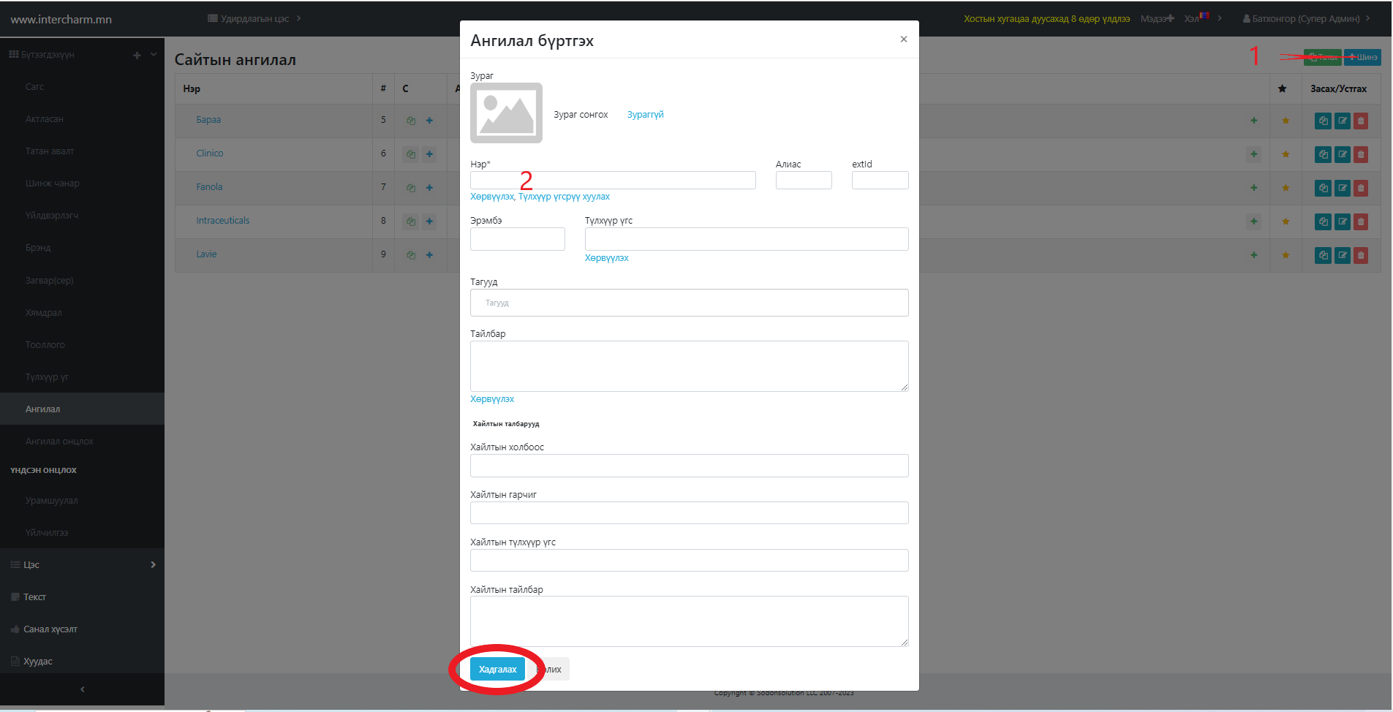
Task: Click the image placeholder thumbnail
Action: 506,113
